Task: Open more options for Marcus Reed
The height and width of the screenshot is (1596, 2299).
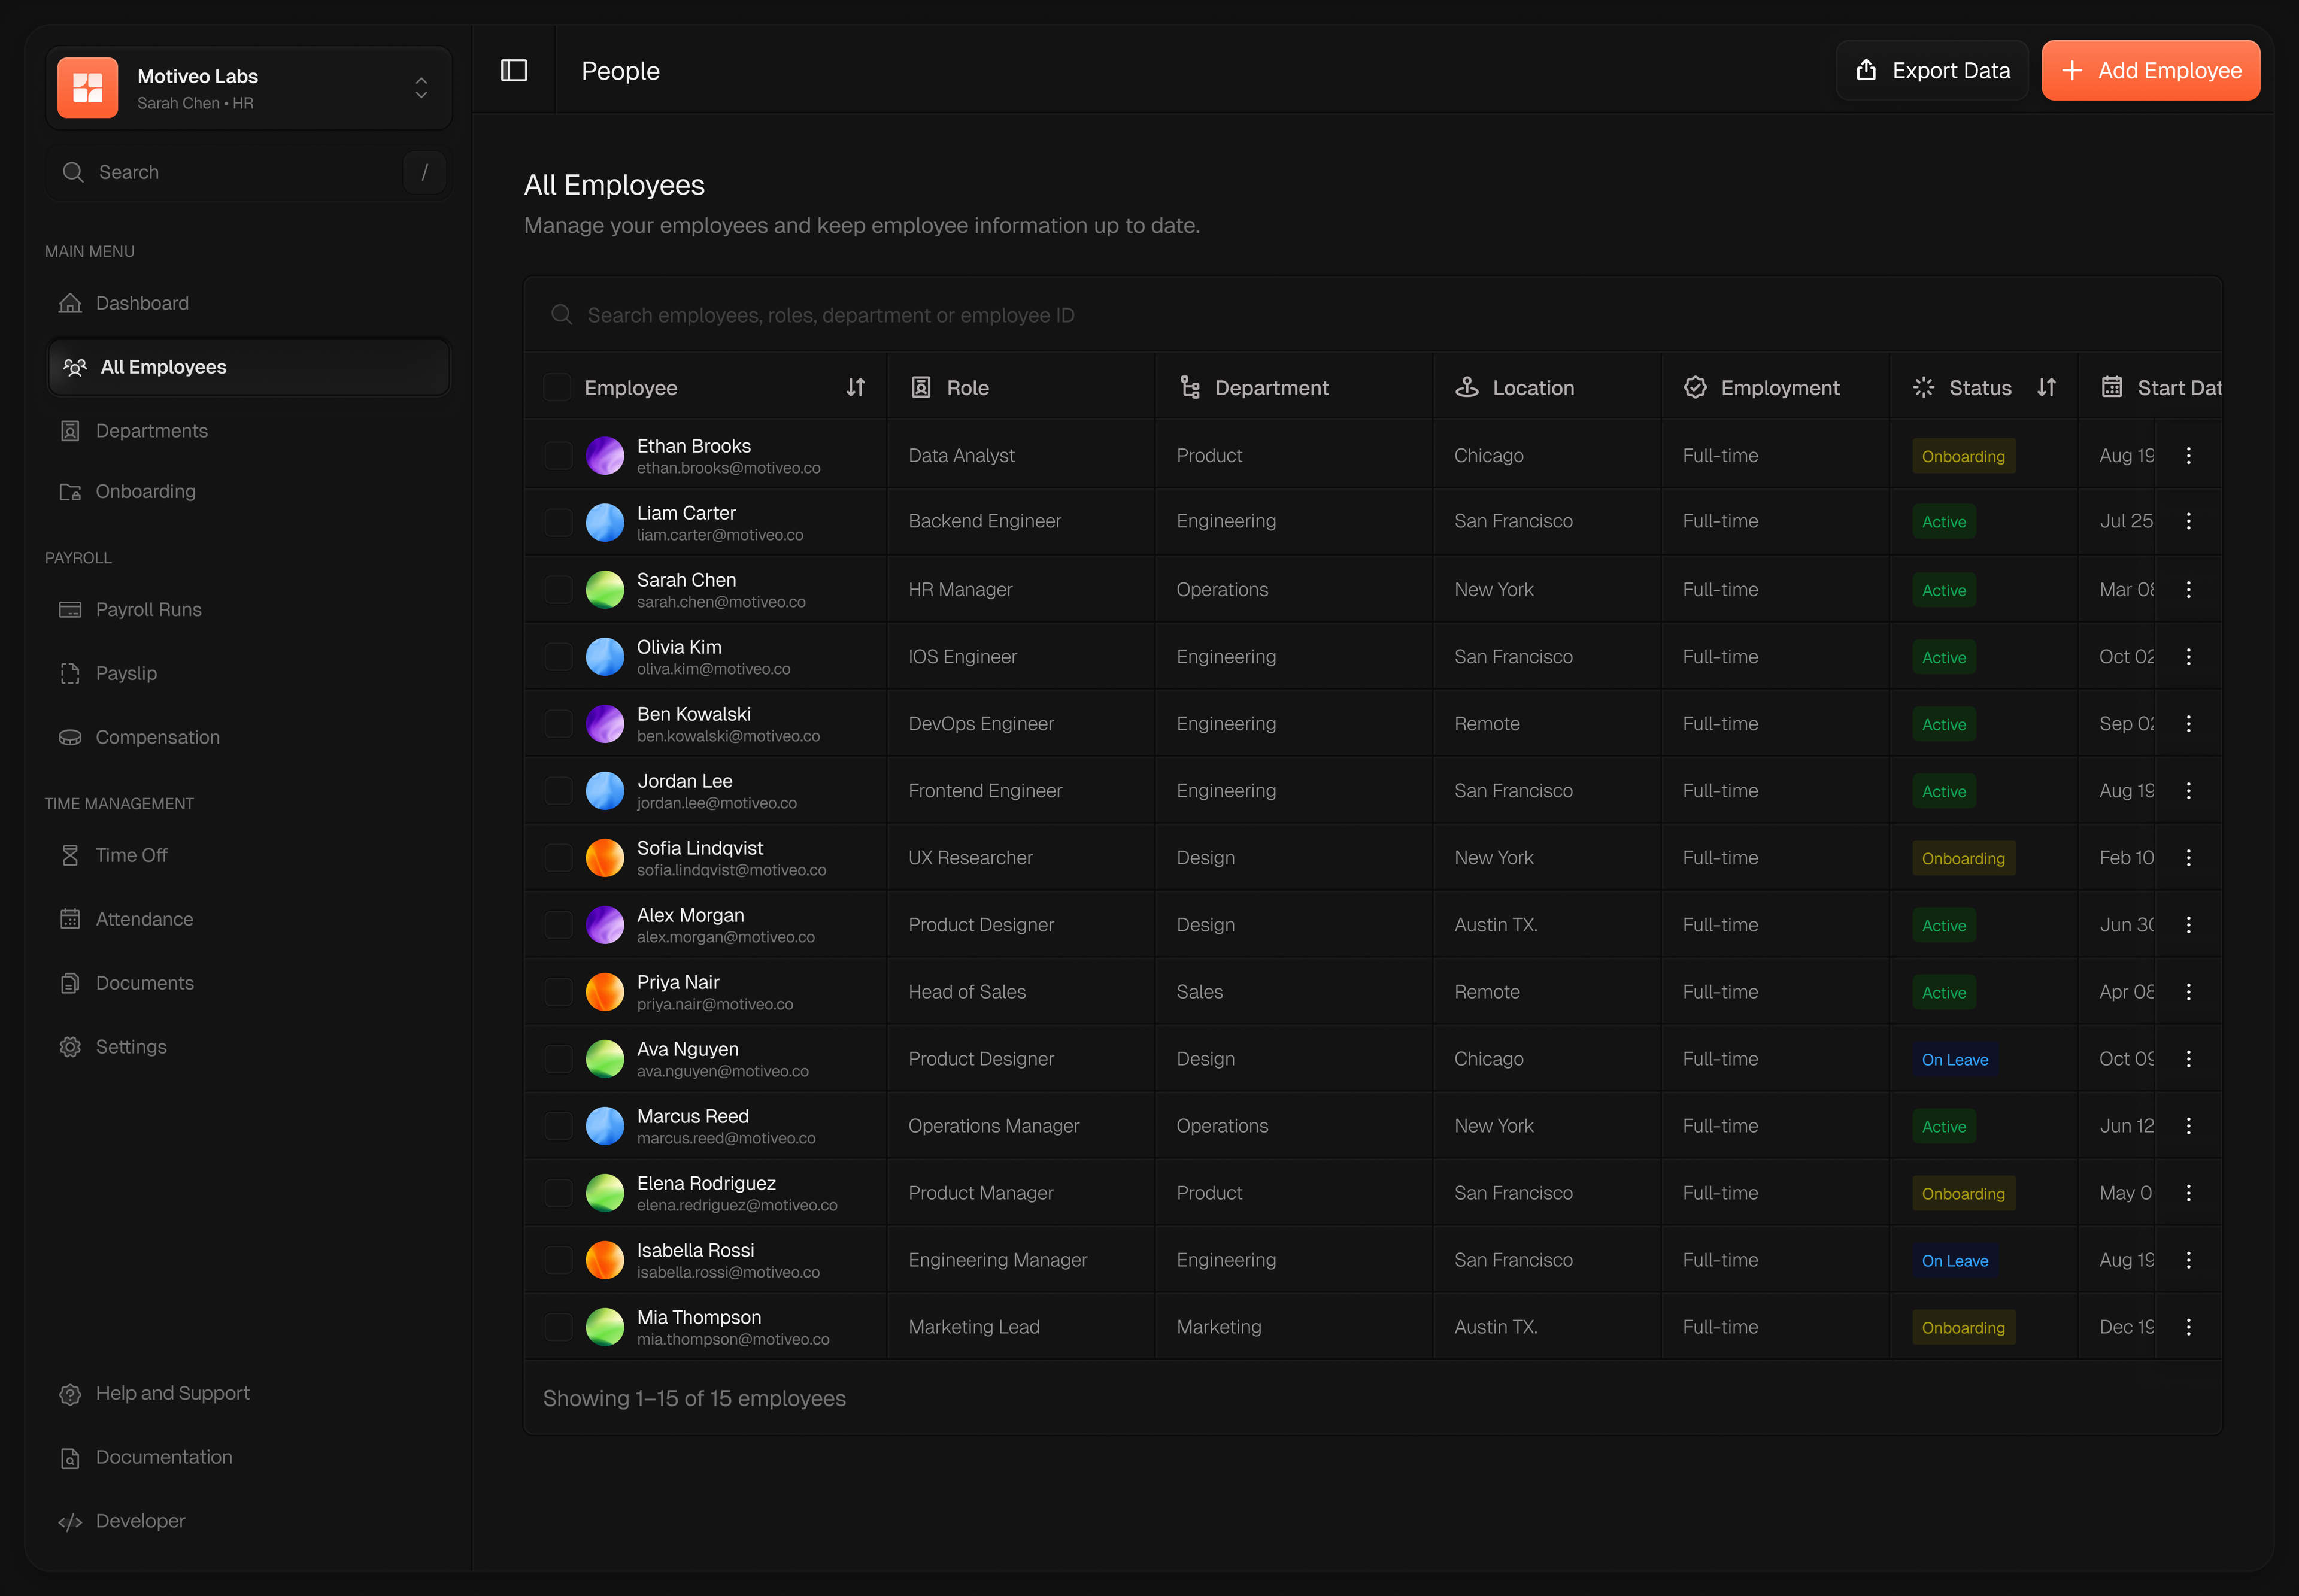Action: click(x=2188, y=1125)
